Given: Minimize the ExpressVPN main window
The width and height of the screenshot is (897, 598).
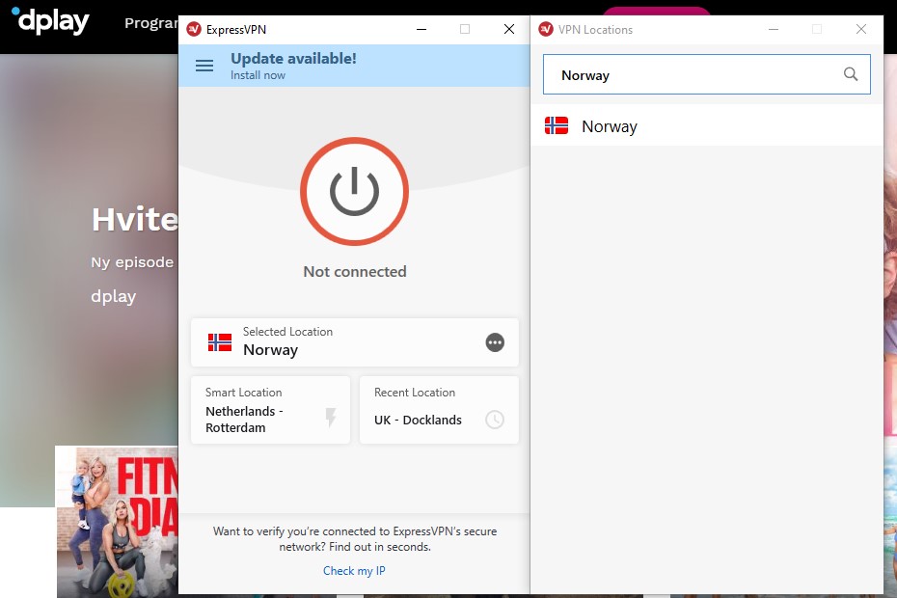Looking at the screenshot, I should [421, 29].
